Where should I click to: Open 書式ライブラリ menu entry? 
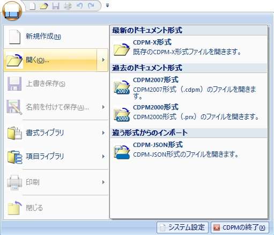point(56,133)
